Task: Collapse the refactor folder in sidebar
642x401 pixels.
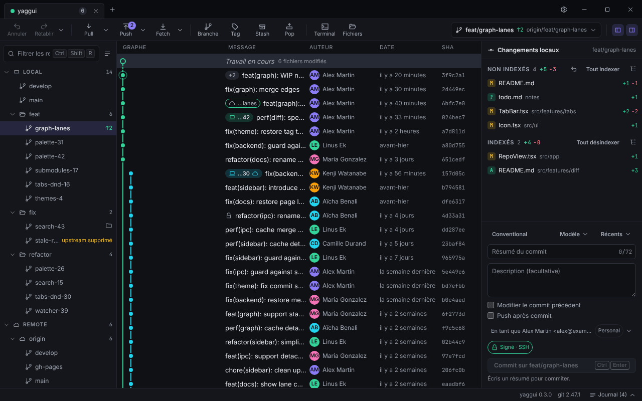Action: pyautogui.click(x=13, y=255)
